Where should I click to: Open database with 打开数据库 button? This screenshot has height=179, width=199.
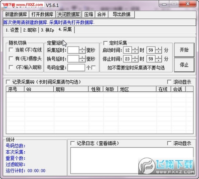tap(42, 14)
